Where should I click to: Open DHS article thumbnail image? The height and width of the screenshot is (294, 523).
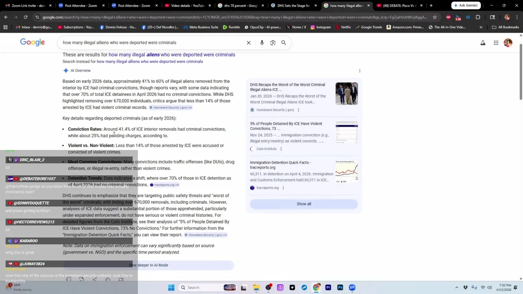(346, 94)
